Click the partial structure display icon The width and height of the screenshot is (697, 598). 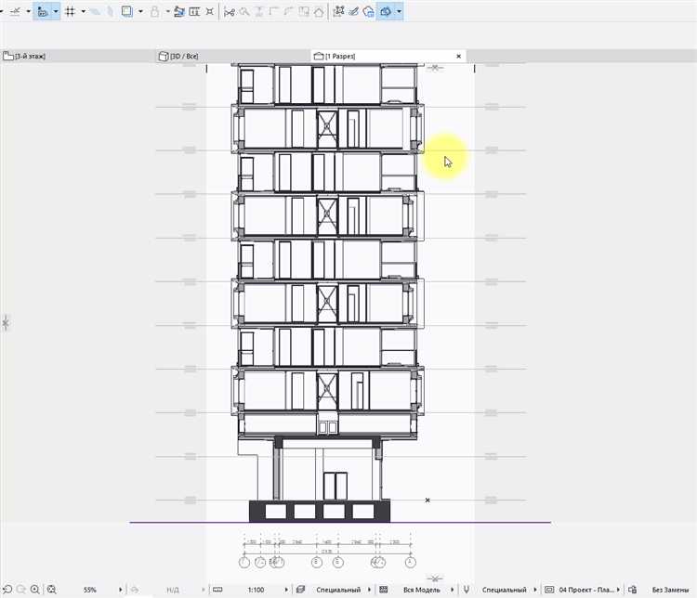pos(384,590)
